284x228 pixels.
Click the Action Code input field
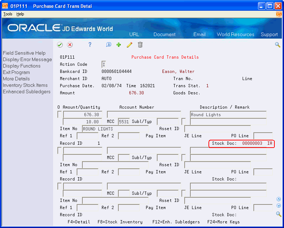tap(104, 64)
